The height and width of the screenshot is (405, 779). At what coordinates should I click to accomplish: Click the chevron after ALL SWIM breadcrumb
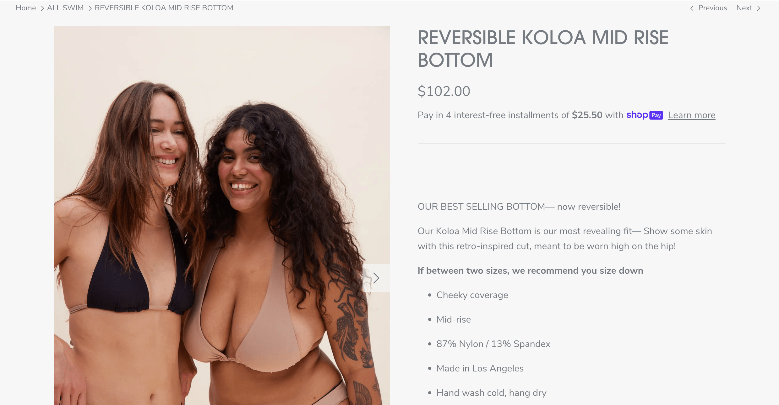90,8
